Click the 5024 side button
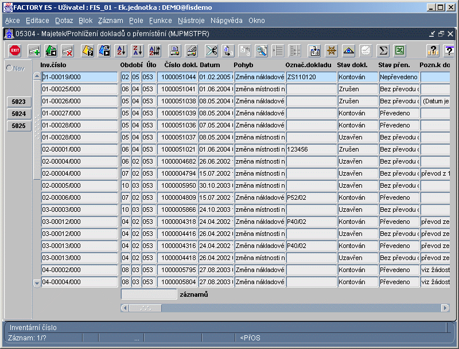Screen dimensions: 459x349 [x=19, y=114]
